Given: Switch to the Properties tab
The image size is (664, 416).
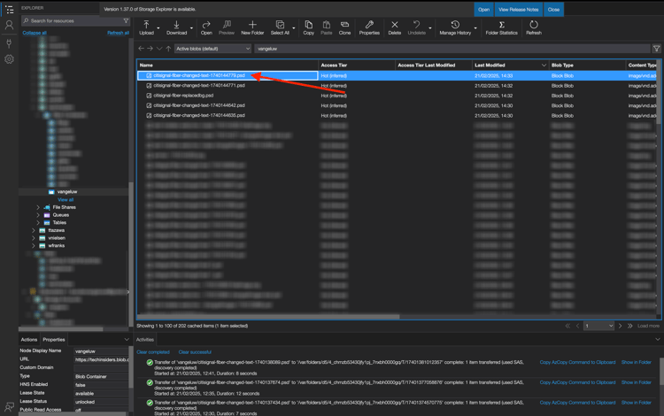Looking at the screenshot, I should tap(54, 339).
